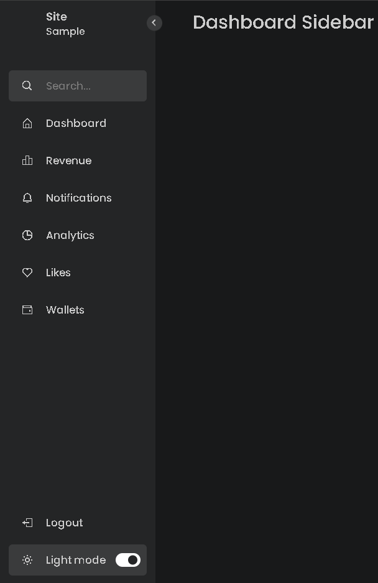The image size is (378, 583).
Task: Click the Logout button
Action: click(x=65, y=523)
